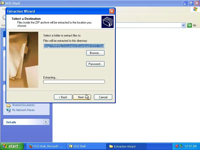Click the zipped folders wizard icon
Image resolution: width=200 pixels, height=150 pixels.
point(107,22)
